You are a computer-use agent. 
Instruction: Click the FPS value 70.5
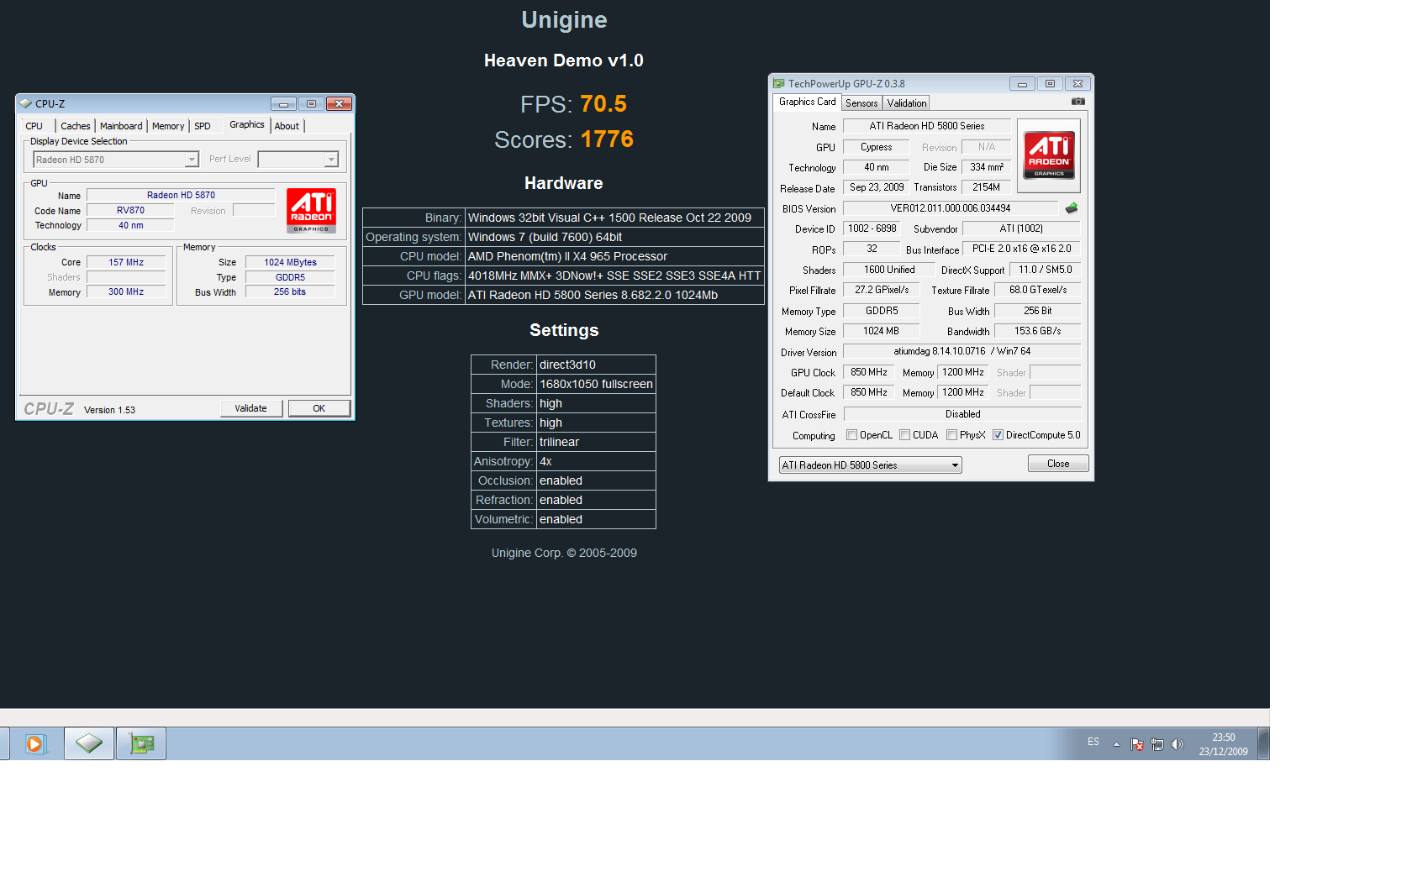(603, 104)
